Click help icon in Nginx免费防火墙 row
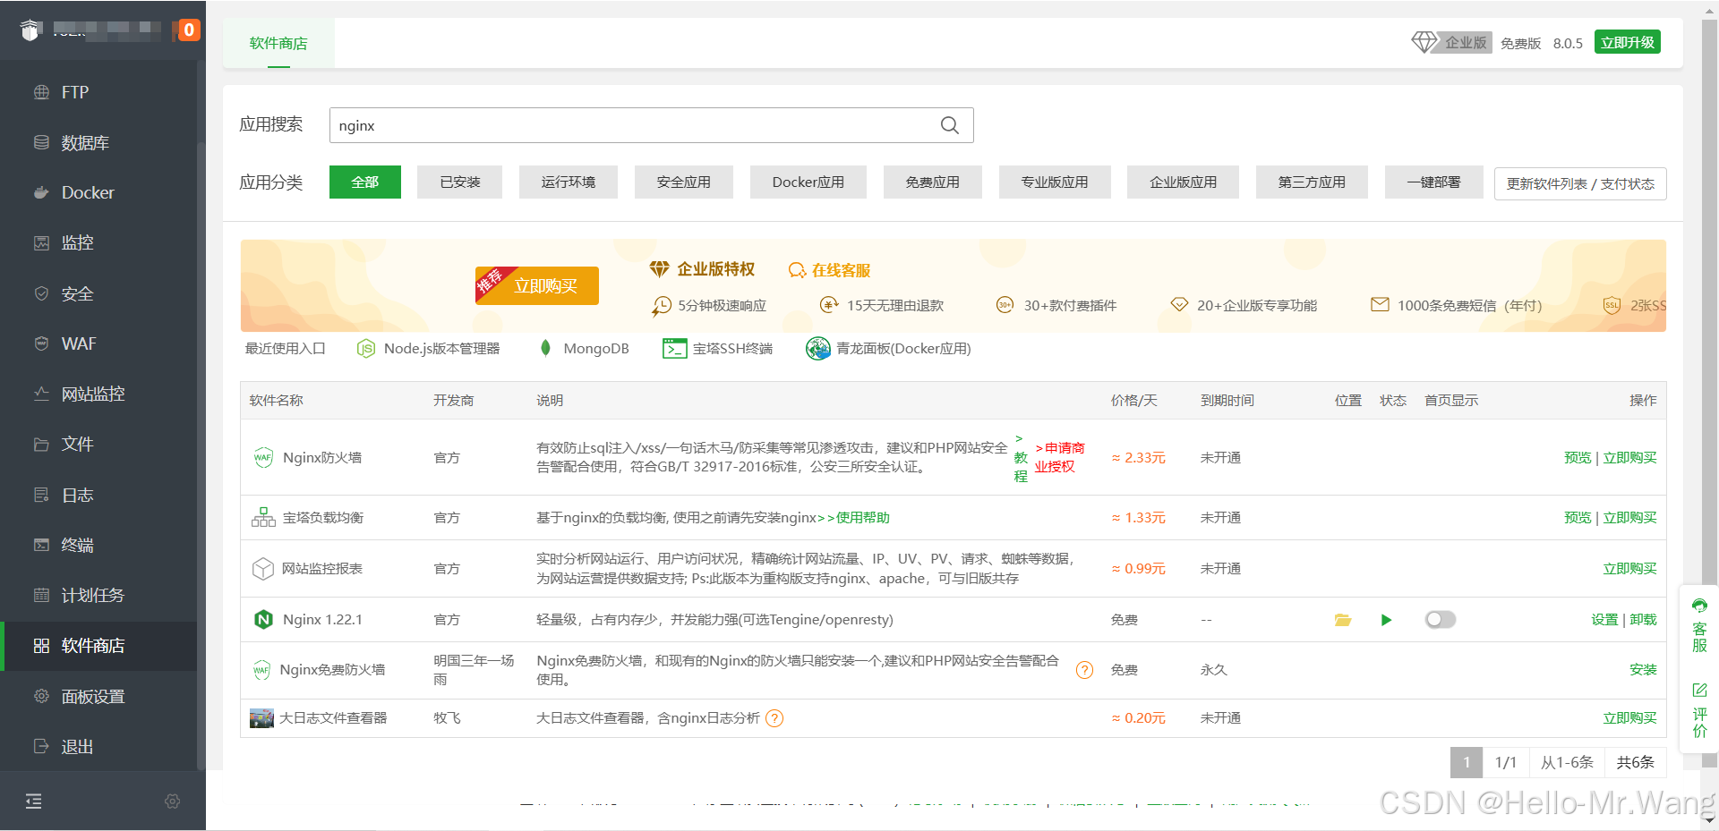Screen dimensions: 1719x831 (1084, 670)
